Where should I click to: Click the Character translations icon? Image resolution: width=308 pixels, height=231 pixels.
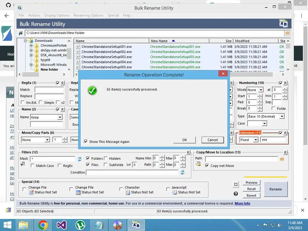pos(128,192)
